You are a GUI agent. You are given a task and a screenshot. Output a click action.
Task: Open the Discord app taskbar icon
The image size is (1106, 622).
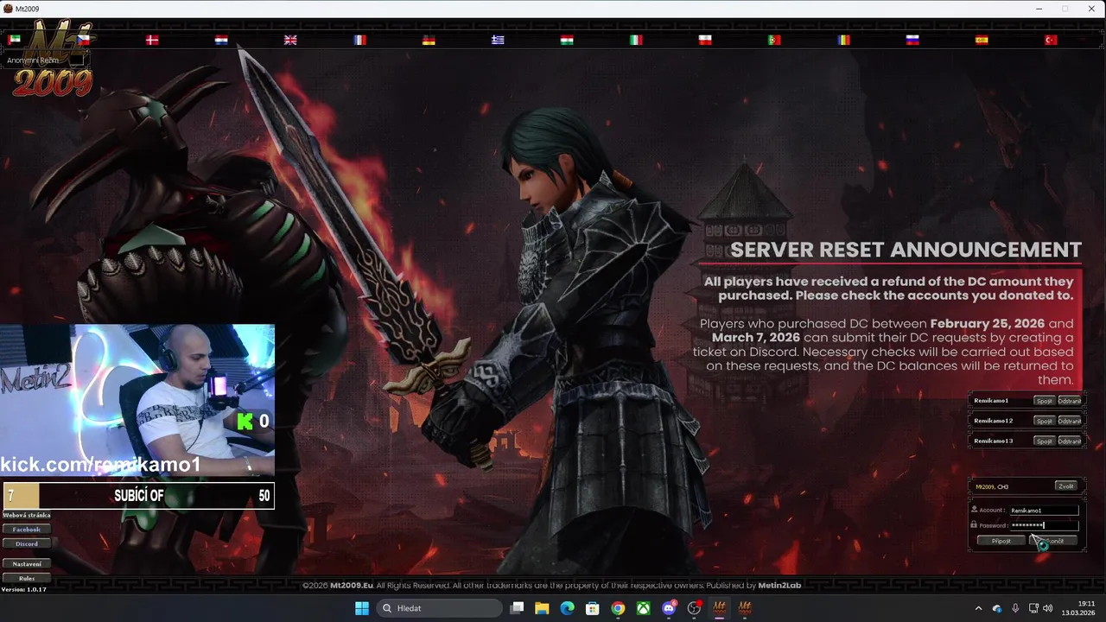pos(669,608)
